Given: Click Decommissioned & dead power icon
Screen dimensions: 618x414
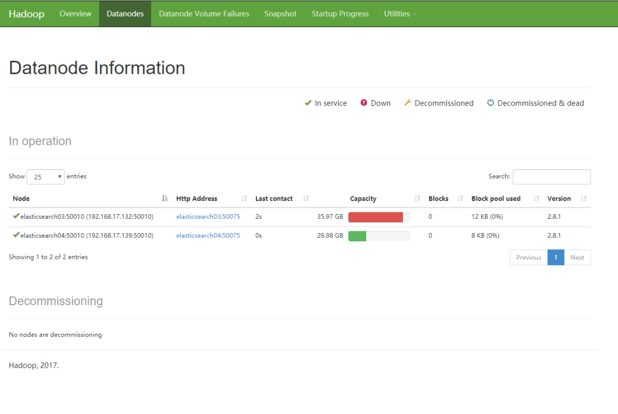Looking at the screenshot, I should tap(490, 102).
